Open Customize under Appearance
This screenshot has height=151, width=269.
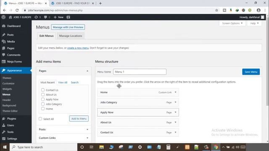pos(8,83)
